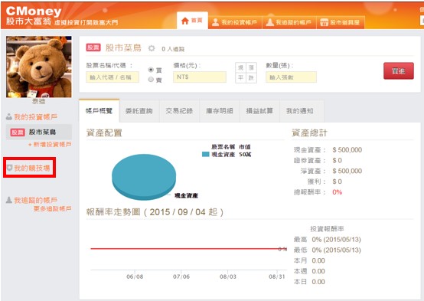Open 我的投資帳戶 in the top navigation
The image size is (424, 301).
[235, 22]
